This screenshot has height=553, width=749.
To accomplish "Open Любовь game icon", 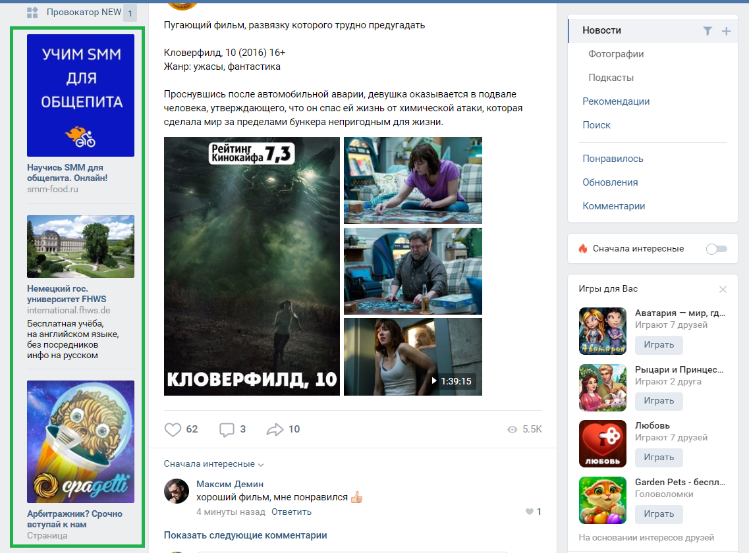I will [x=602, y=444].
